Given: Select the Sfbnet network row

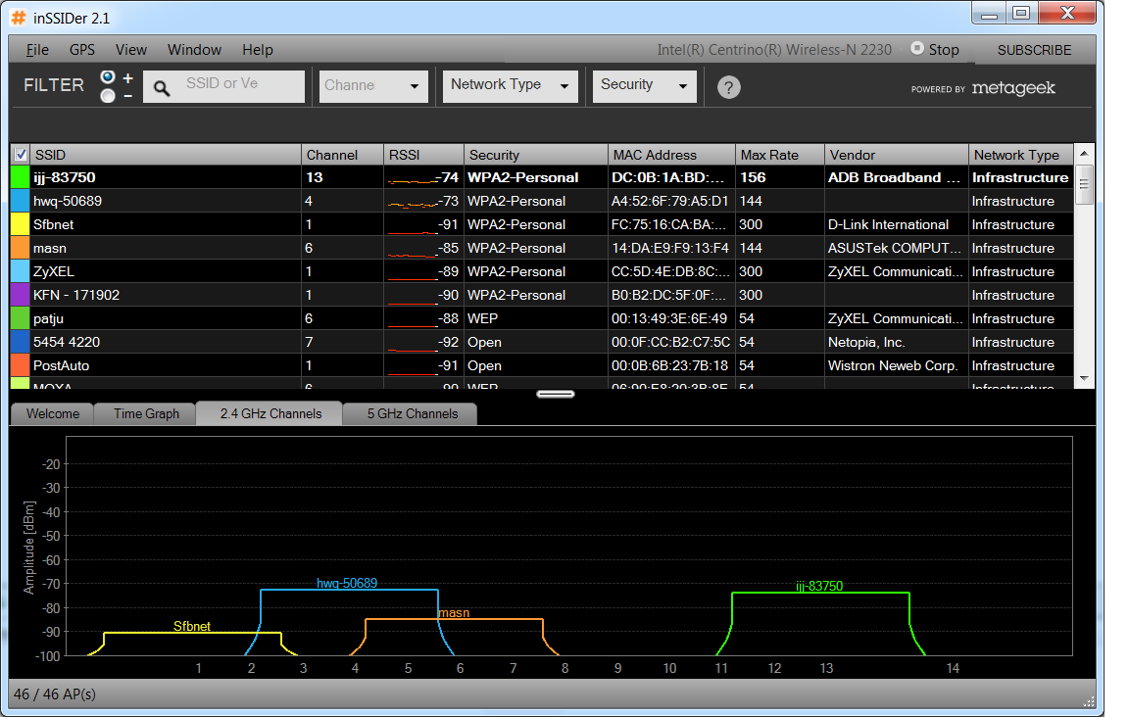Looking at the screenshot, I should point(542,224).
